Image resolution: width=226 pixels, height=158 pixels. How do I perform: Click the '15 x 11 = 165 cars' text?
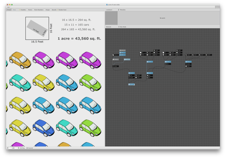pyautogui.click(x=76, y=24)
